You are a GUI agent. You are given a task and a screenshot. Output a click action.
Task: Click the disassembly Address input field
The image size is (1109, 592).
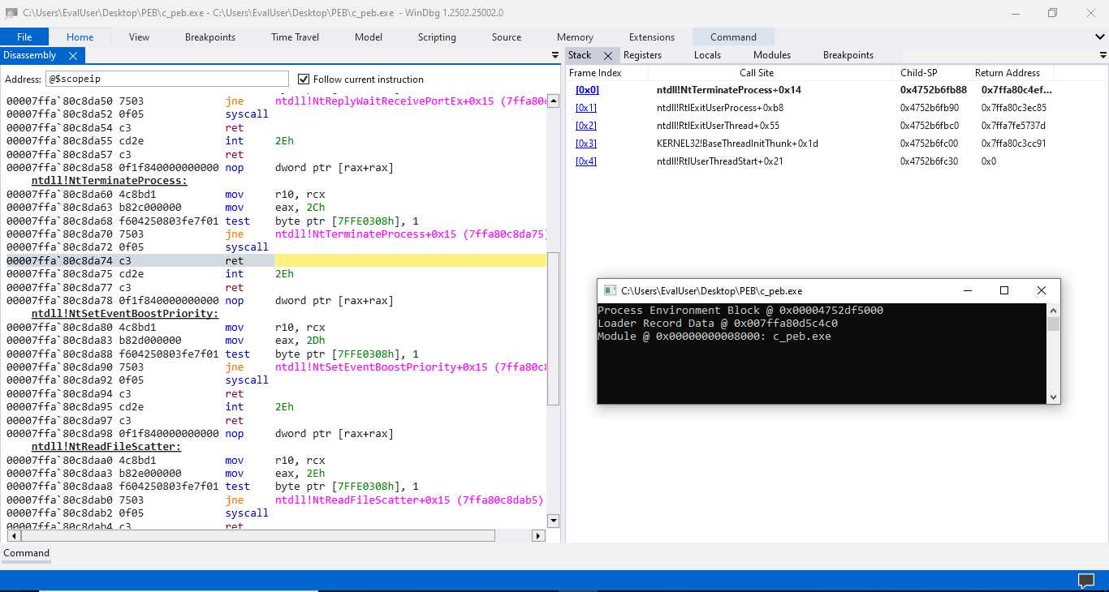pos(166,79)
